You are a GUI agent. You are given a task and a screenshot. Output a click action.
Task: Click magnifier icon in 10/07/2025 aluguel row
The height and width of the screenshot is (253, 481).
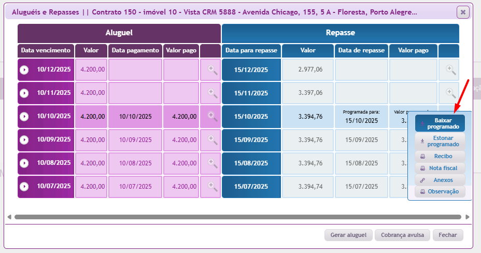click(x=213, y=186)
